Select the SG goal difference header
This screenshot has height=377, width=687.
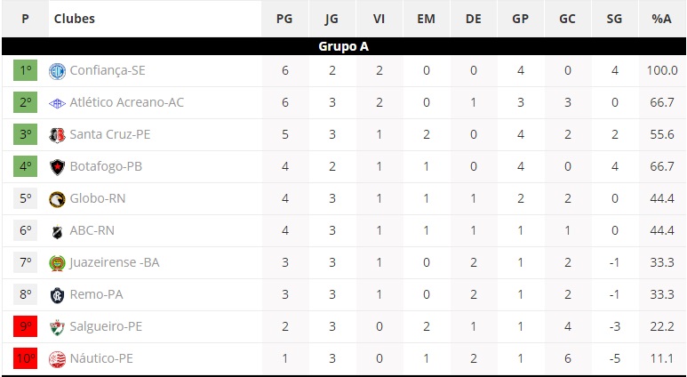pos(614,19)
